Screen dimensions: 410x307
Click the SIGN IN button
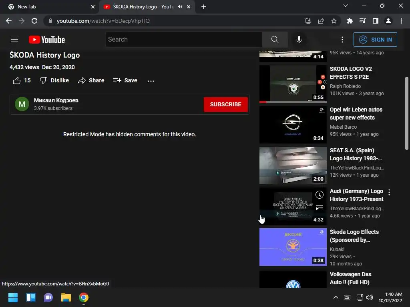click(375, 40)
